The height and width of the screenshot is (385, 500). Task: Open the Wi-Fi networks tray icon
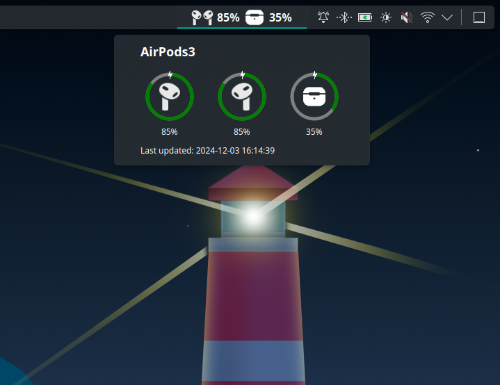[x=427, y=17]
